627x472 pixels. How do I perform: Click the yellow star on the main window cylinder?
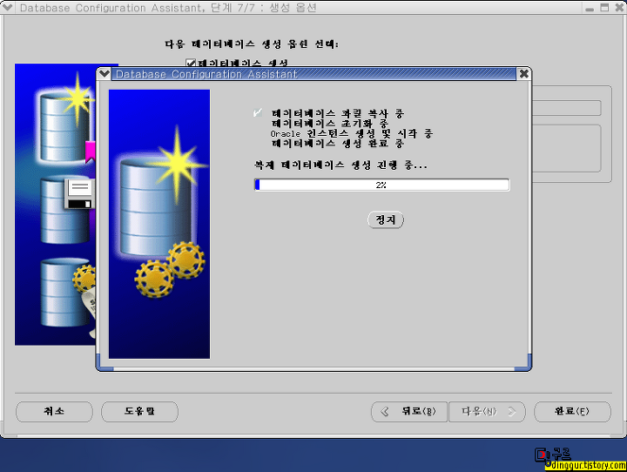point(78,98)
